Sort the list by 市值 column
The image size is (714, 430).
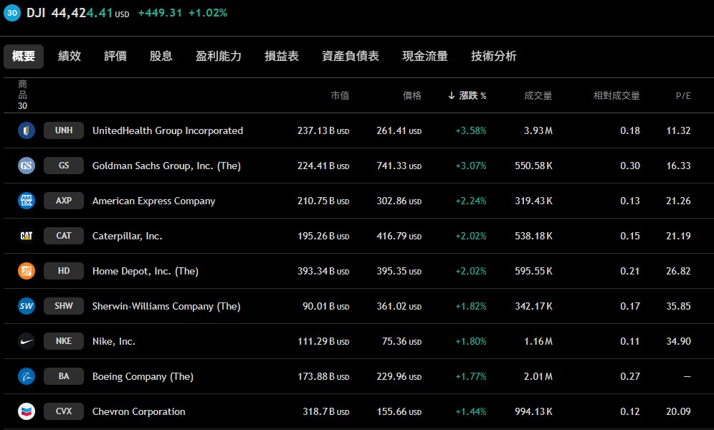(x=340, y=95)
